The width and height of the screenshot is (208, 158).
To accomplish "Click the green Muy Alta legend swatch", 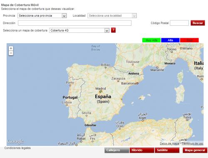I will pyautogui.click(x=151, y=40).
